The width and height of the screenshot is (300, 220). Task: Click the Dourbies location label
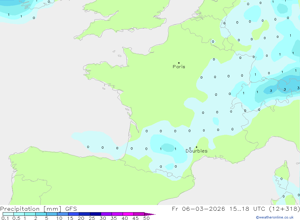coord(196,151)
